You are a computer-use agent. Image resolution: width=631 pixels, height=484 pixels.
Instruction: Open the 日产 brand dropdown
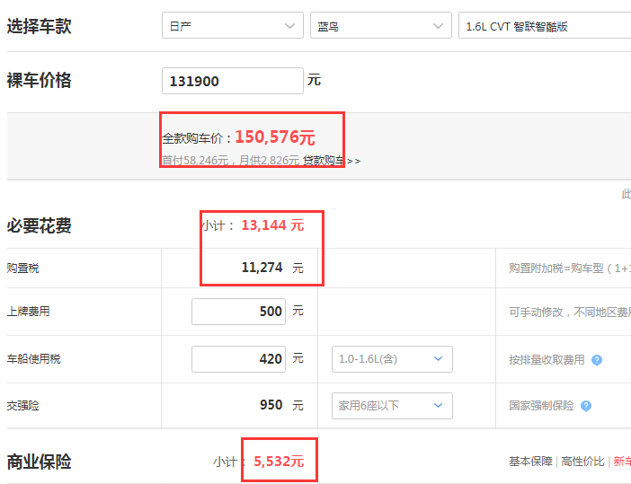[x=233, y=25]
